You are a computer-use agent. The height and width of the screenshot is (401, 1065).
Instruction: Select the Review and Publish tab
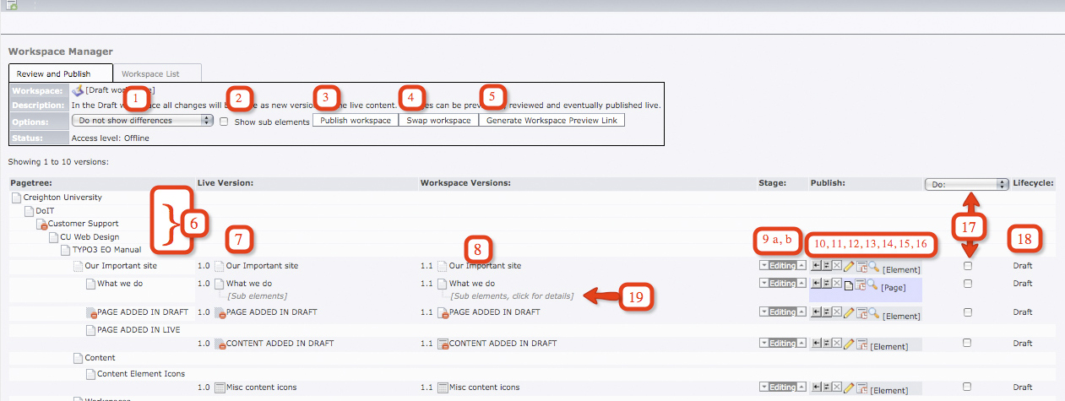[61, 73]
